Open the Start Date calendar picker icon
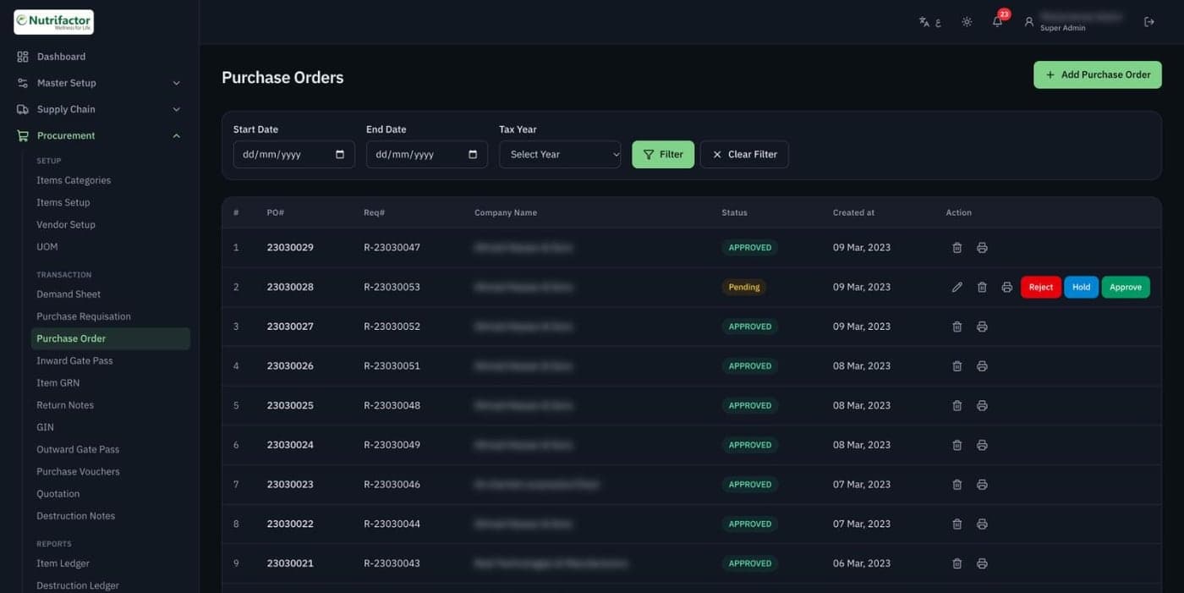Viewport: 1184px width, 593px height. [340, 155]
